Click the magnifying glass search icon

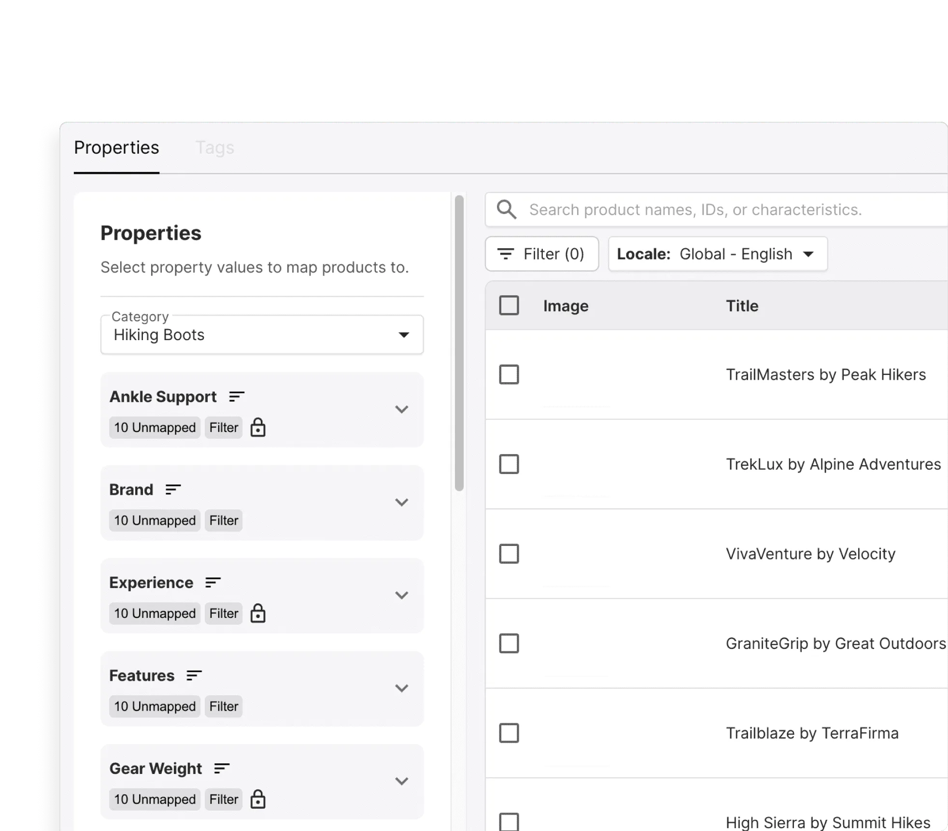point(506,209)
